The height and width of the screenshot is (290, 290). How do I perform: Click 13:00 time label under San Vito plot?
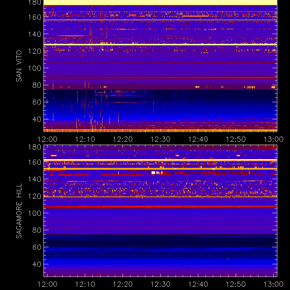(274, 139)
